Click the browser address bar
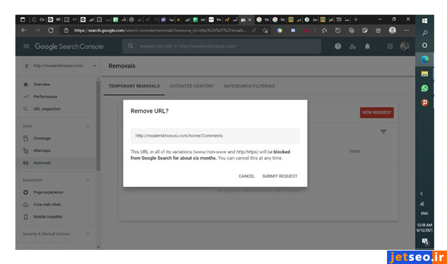Viewport: 447px width, 264px height. (160, 30)
